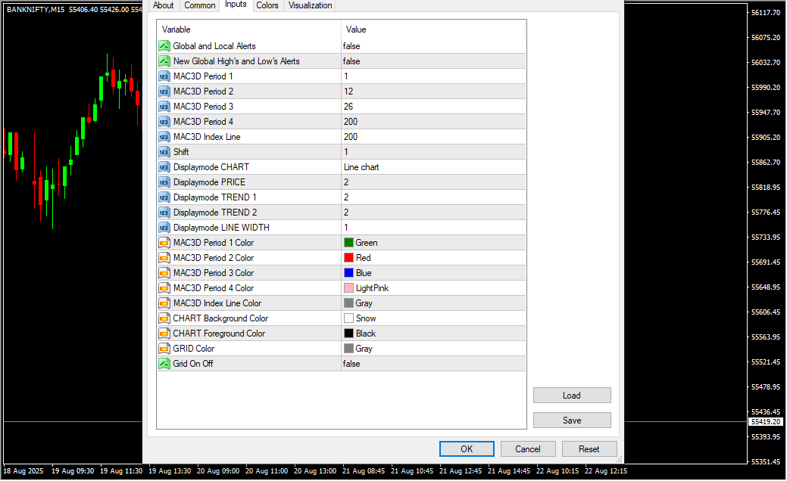This screenshot has height=481, width=787.
Task: Click the Blue swatch for MAC3D Period 3 Color
Action: tap(348, 273)
